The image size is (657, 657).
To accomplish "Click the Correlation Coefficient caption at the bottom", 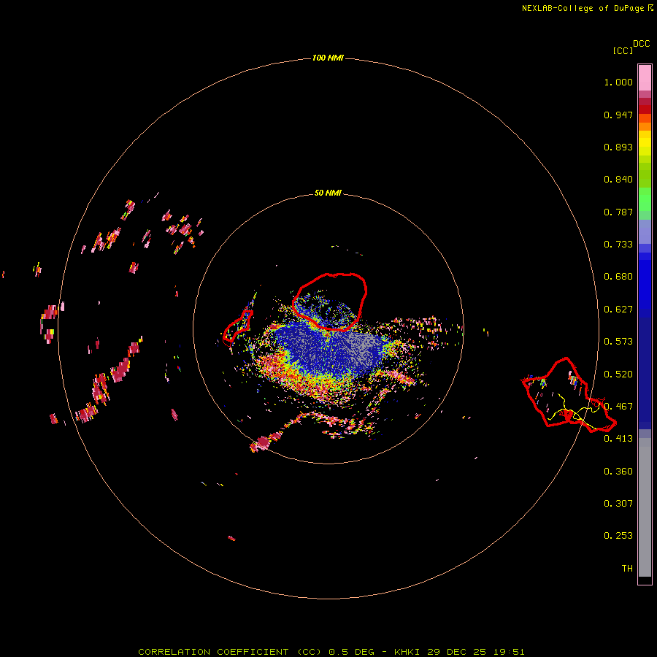I will click(x=331, y=652).
